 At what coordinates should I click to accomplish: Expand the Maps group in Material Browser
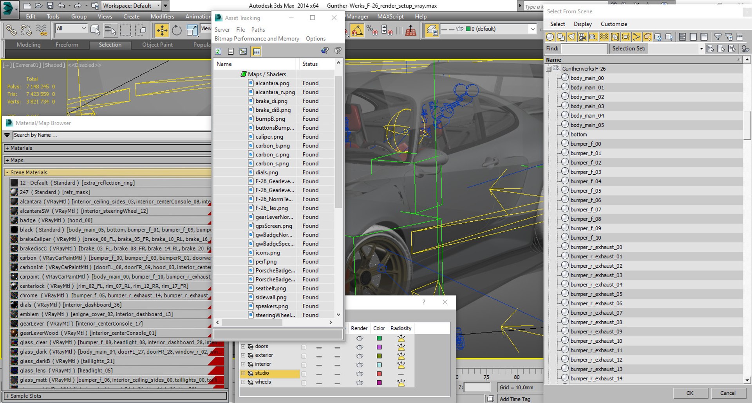pos(7,160)
